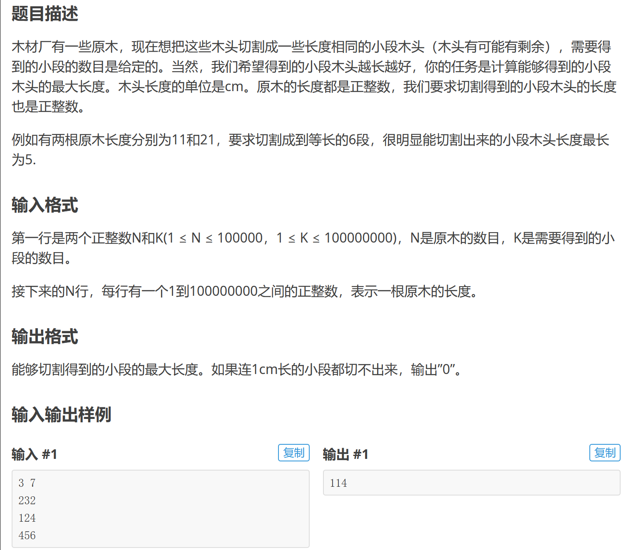
Task: Click the 题目描述 heading
Action: point(45,14)
